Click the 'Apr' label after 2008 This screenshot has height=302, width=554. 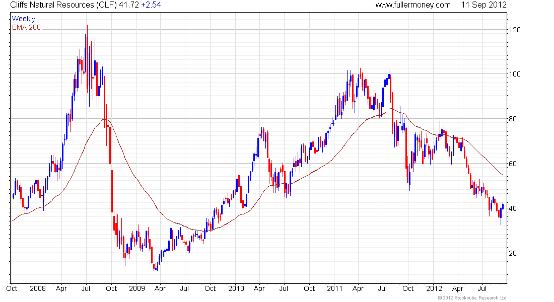[x=61, y=288]
